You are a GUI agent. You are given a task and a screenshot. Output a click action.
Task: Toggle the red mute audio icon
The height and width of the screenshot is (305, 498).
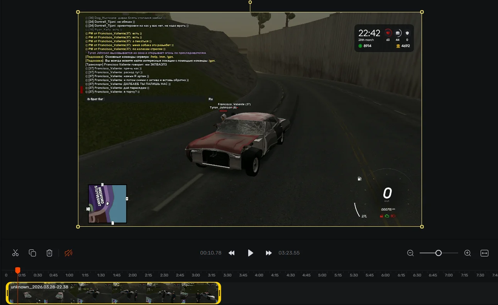coord(68,253)
